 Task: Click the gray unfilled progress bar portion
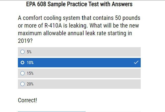113,112
